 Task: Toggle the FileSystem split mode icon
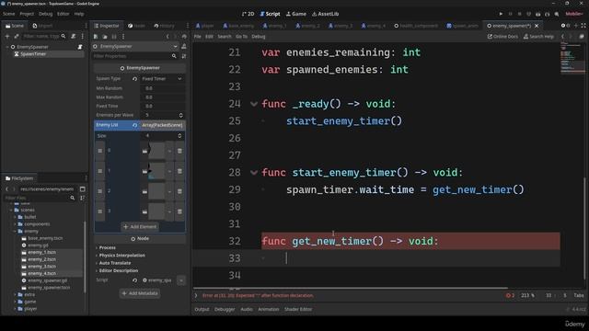coord(82,189)
